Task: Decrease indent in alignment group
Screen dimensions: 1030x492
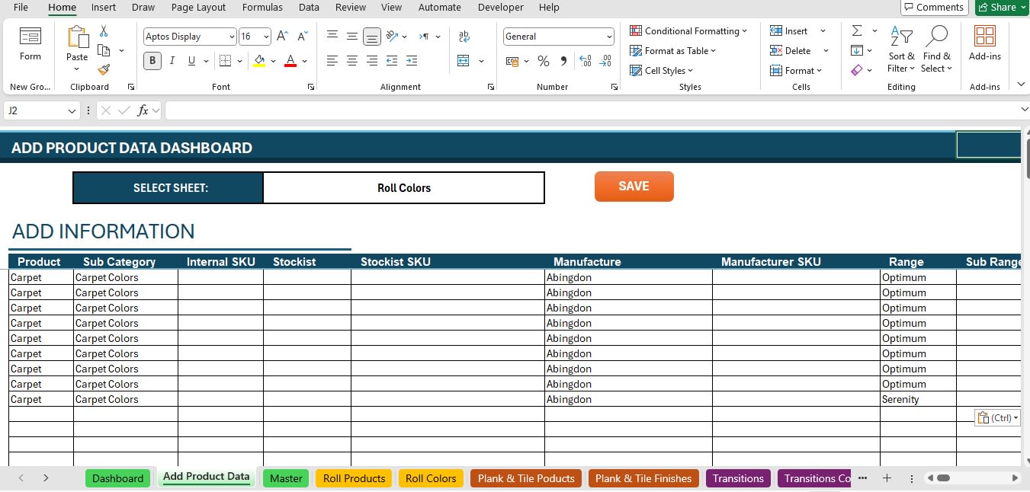Action: tap(392, 61)
